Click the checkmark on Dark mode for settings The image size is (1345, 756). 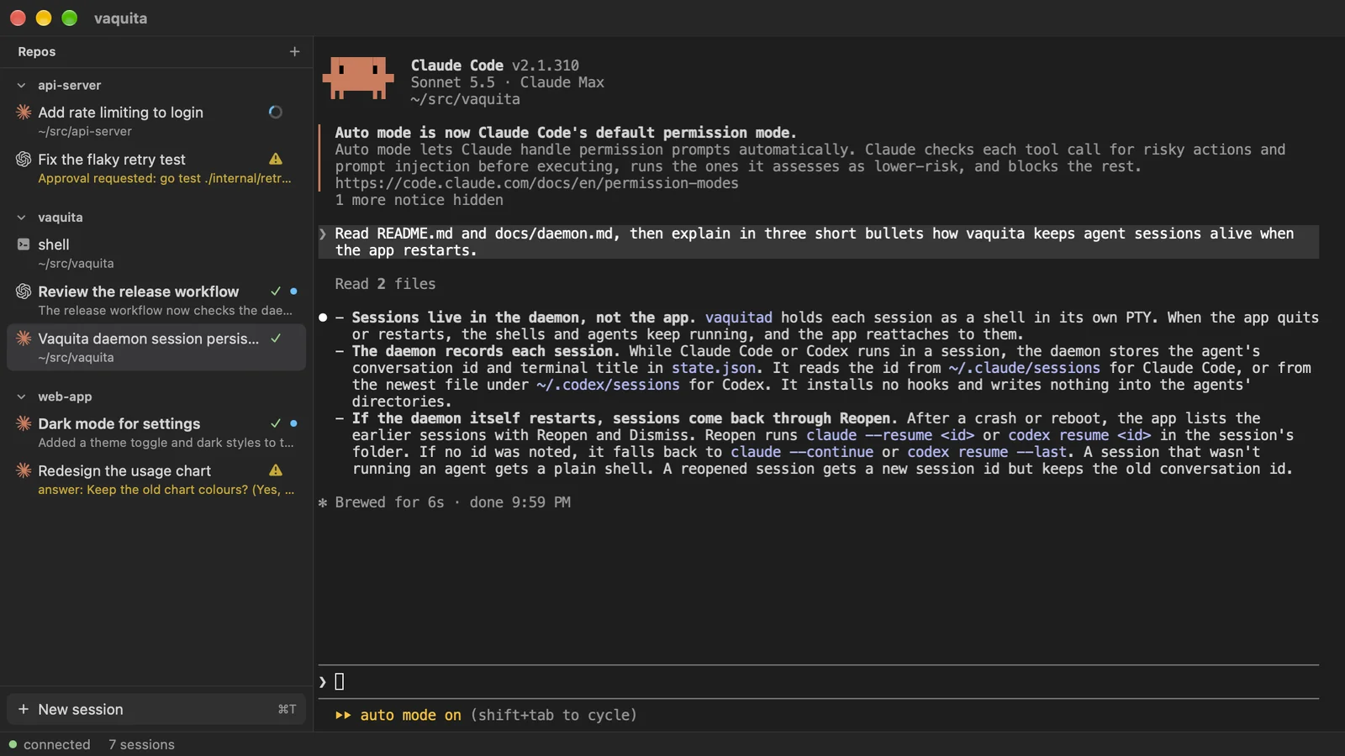pos(276,423)
